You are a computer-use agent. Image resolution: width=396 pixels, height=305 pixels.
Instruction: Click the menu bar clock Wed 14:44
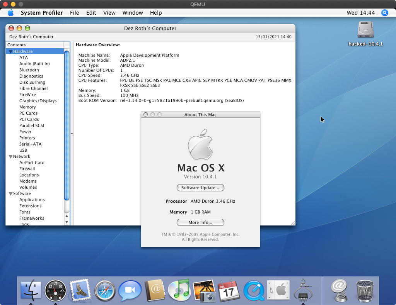click(x=361, y=13)
